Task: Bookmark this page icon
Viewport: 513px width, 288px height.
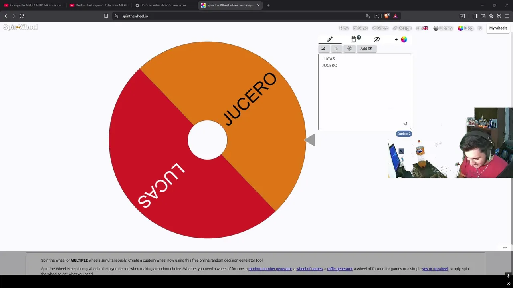Action: click(106, 16)
